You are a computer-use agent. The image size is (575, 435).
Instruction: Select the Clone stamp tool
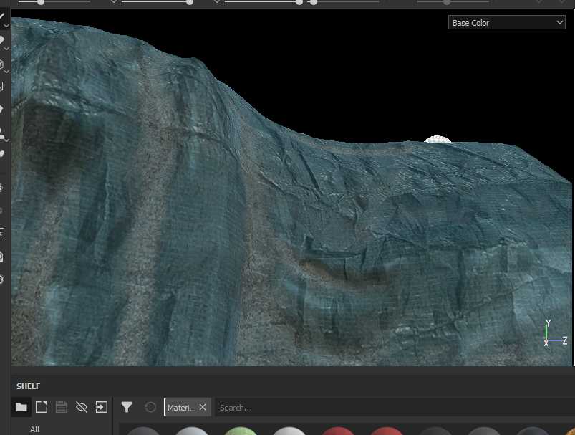tap(2, 133)
